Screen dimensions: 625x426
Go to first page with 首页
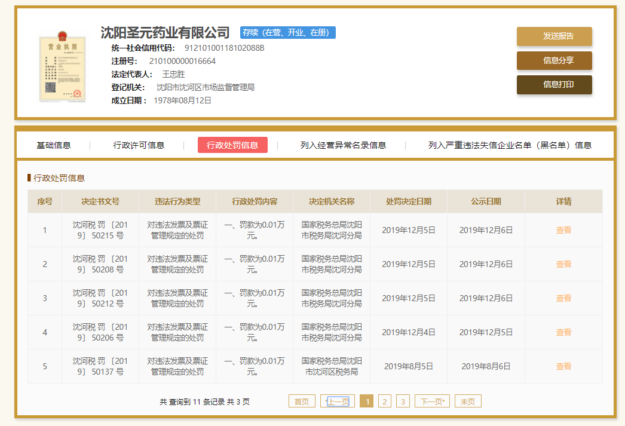302,402
